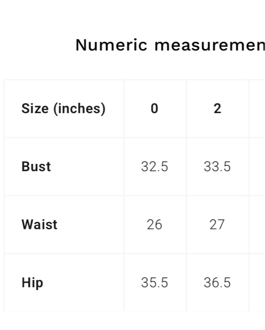Click the Waist value 27
Screen dimensions: 265x330
point(217,224)
